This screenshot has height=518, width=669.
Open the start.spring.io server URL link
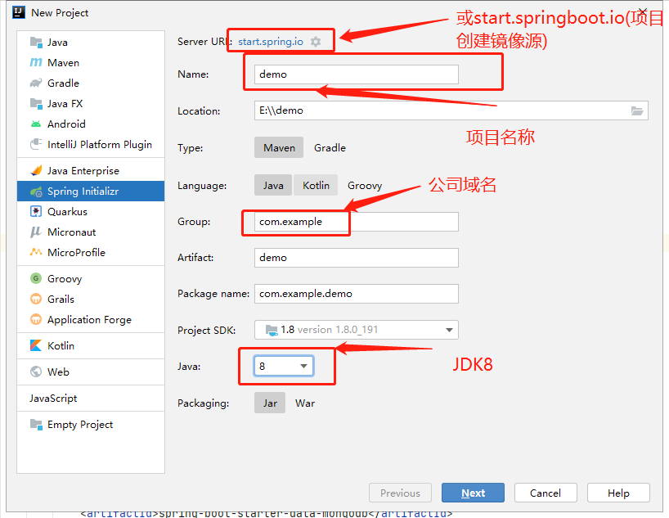271,42
